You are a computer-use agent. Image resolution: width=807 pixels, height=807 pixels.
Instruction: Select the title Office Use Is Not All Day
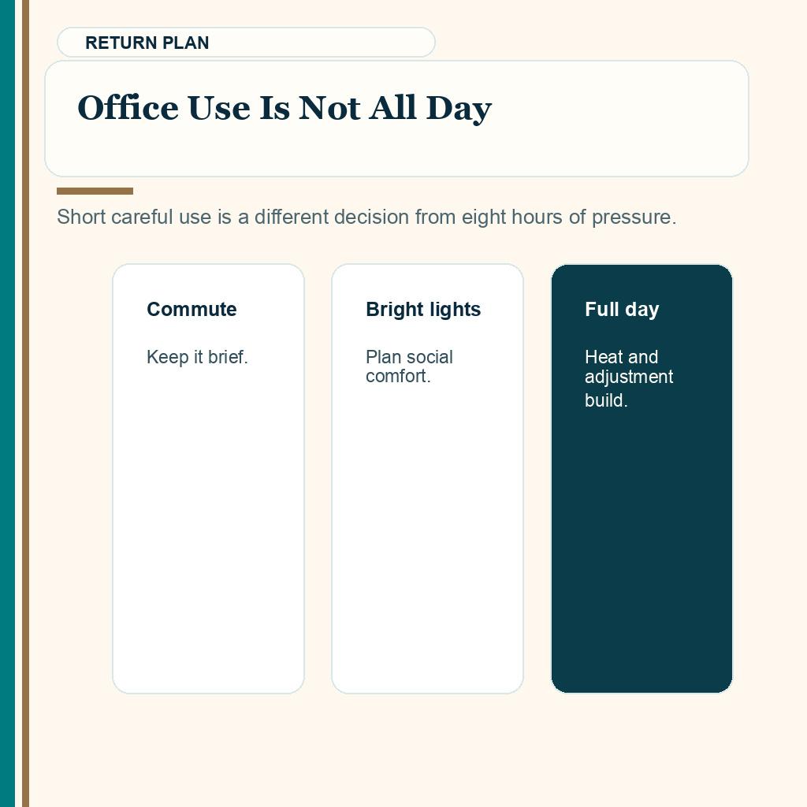coord(284,108)
